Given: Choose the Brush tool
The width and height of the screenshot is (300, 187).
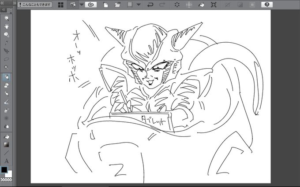Looking at the screenshot, I should (7, 102).
